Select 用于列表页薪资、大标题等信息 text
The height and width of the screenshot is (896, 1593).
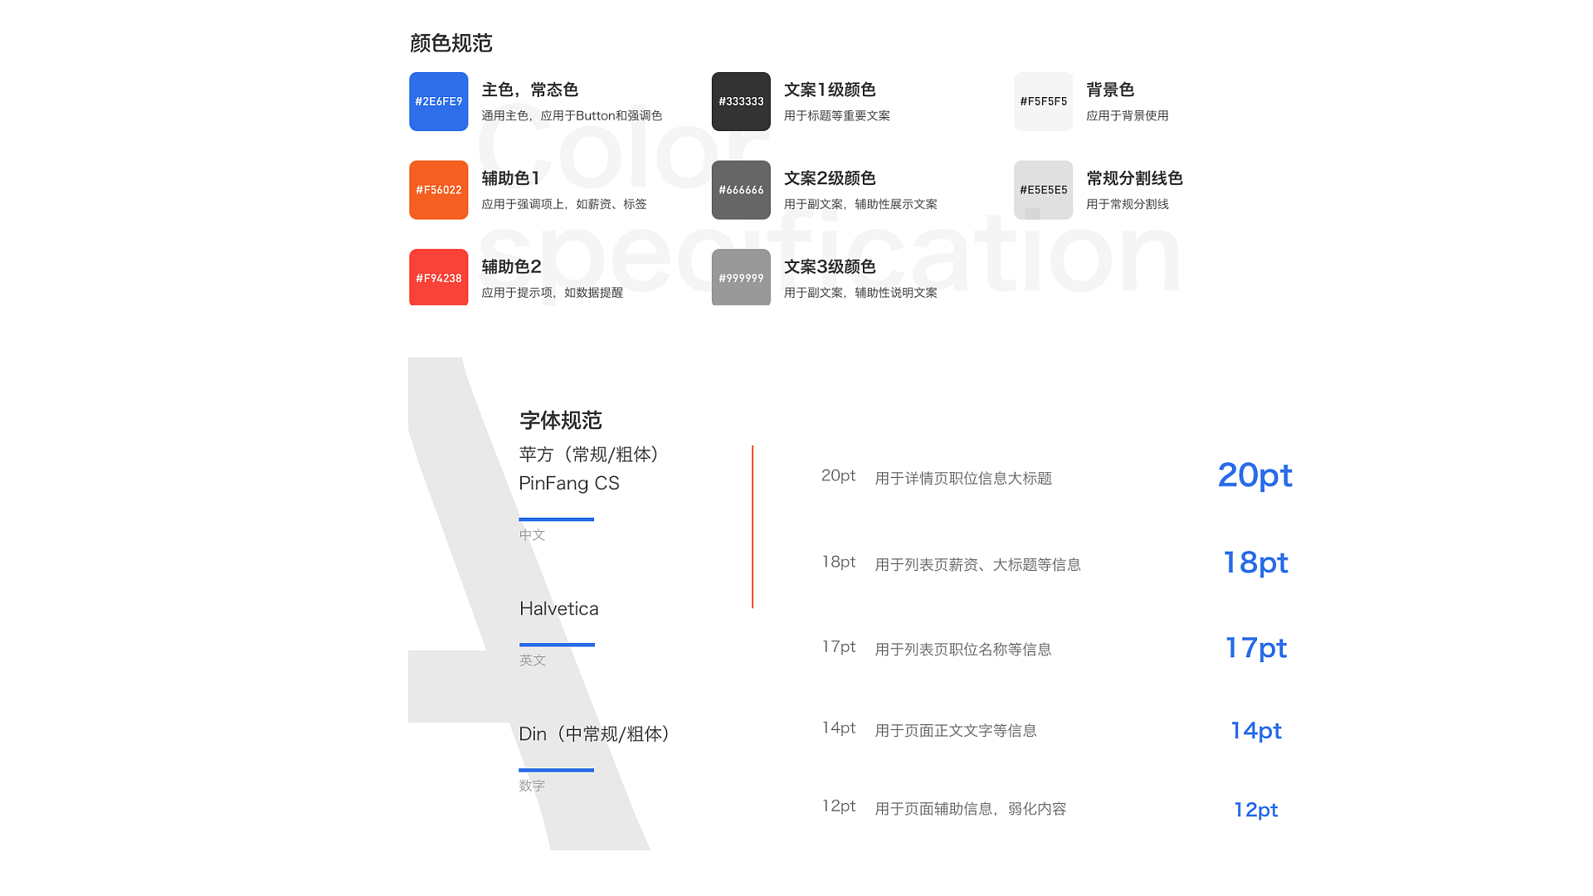[x=977, y=565]
